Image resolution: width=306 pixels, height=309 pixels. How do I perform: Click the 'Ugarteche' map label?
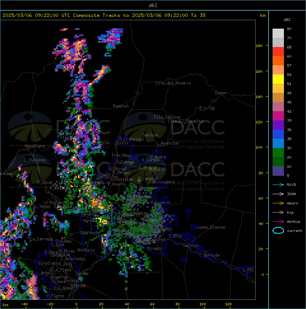click(91, 233)
